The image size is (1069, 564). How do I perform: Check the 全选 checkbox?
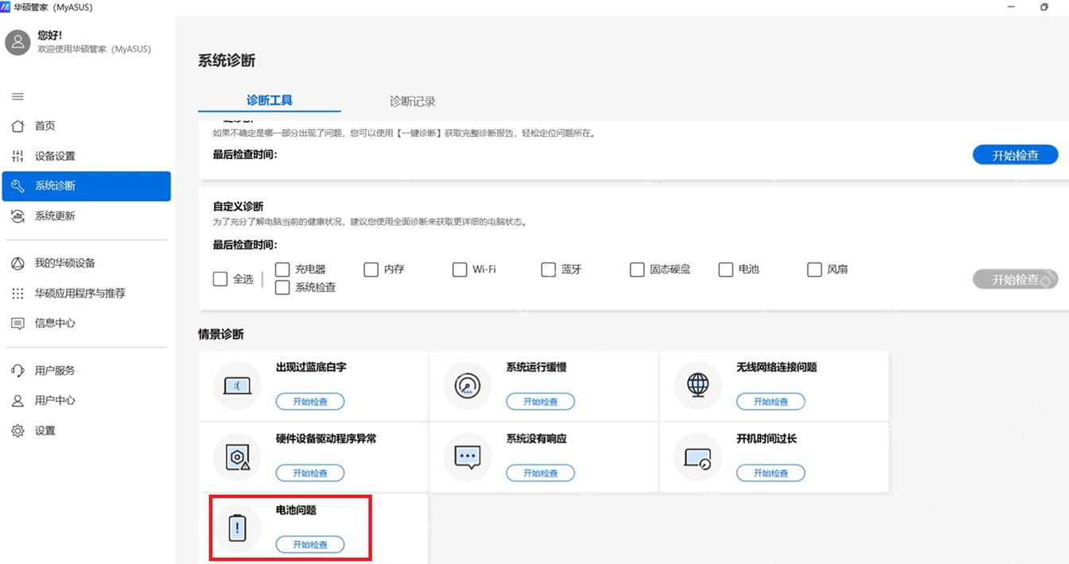click(220, 279)
